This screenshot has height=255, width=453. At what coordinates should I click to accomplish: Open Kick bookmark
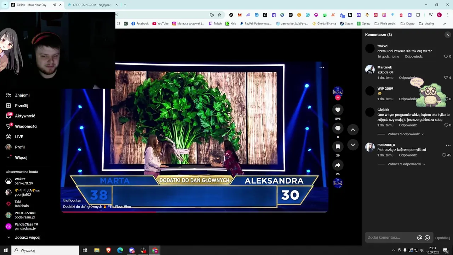pos(231,24)
